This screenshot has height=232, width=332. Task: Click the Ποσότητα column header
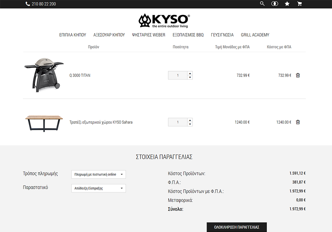181,47
